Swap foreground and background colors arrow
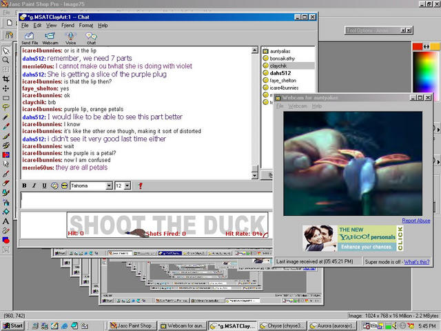Image resolution: width=441 pixels, height=331 pixels. 427,47
